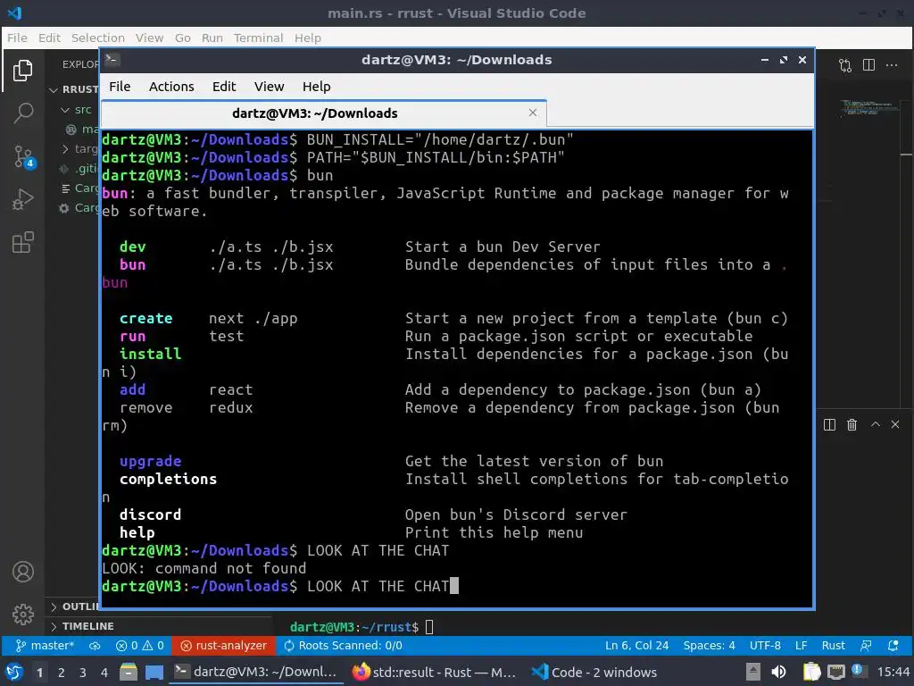Viewport: 914px width, 686px height.
Task: Open VS Code File menu
Action: 17,38
